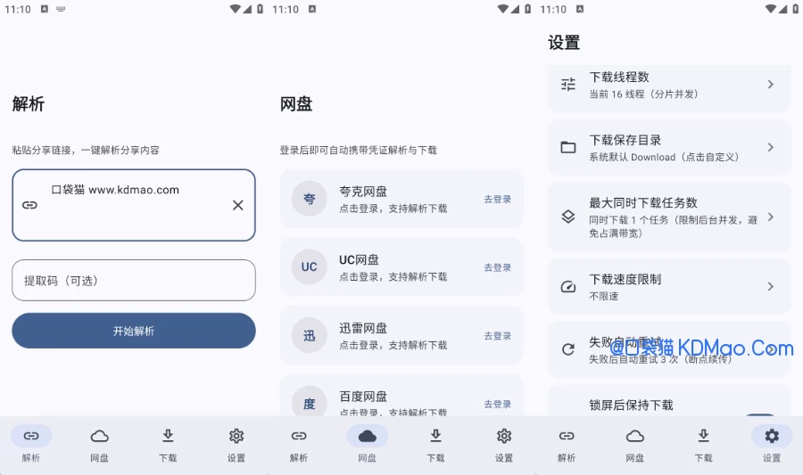Screen dimensions: 803x475
Task: Open 最大同时下载任务数 via its chevron arrow
Action: click(x=771, y=217)
